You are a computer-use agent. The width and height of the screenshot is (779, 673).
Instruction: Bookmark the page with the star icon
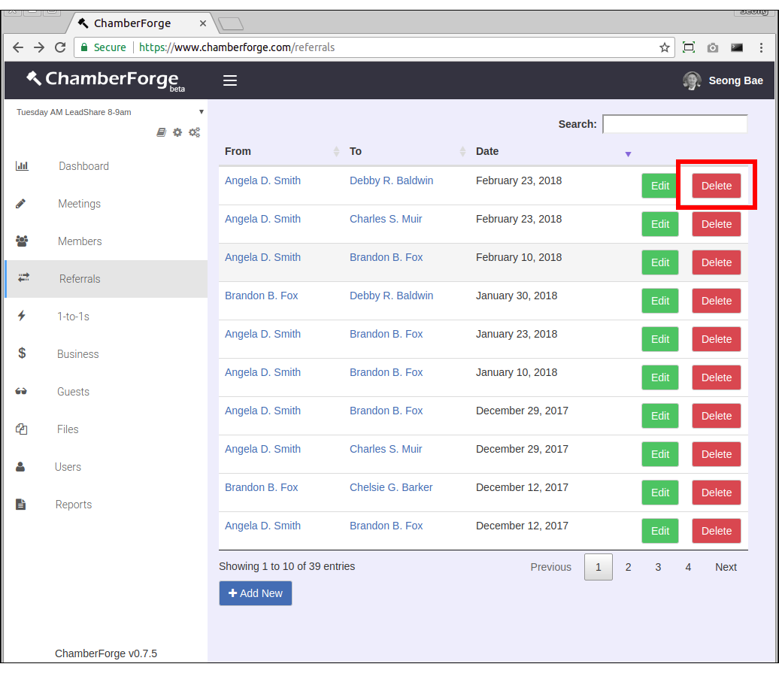pyautogui.click(x=664, y=47)
